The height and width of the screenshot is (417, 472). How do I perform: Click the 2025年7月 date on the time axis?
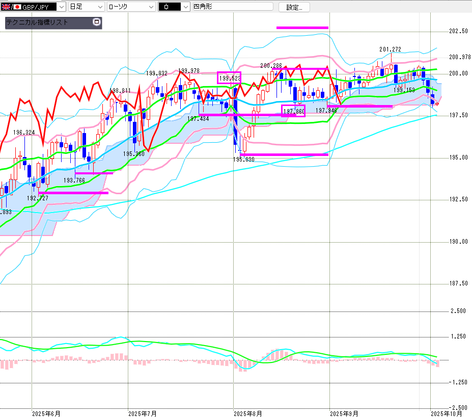point(143,413)
